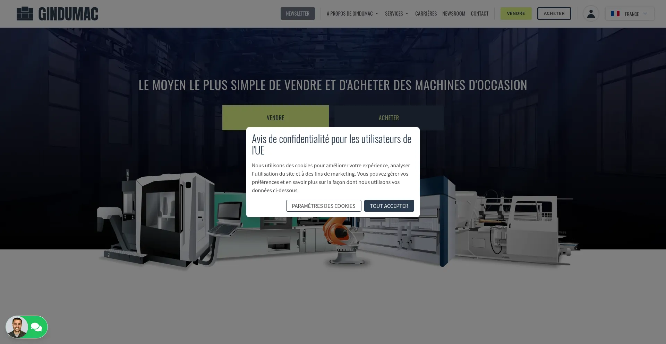Open the user account profile icon

click(x=591, y=14)
